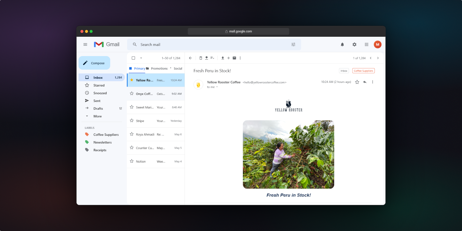Open search filter options icon
Image resolution: width=462 pixels, height=231 pixels.
coord(293,44)
